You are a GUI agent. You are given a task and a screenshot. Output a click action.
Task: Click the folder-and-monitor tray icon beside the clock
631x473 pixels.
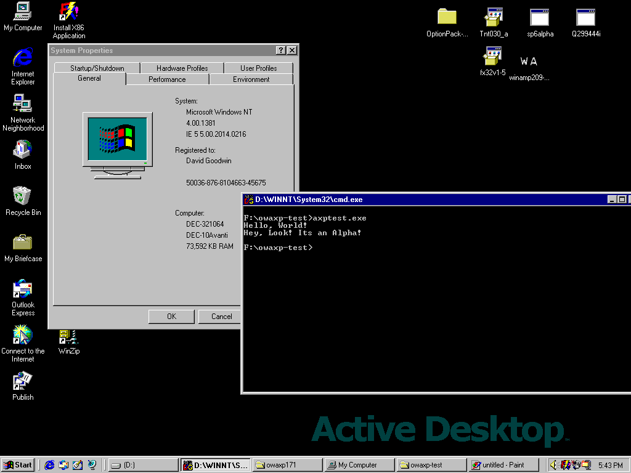587,465
